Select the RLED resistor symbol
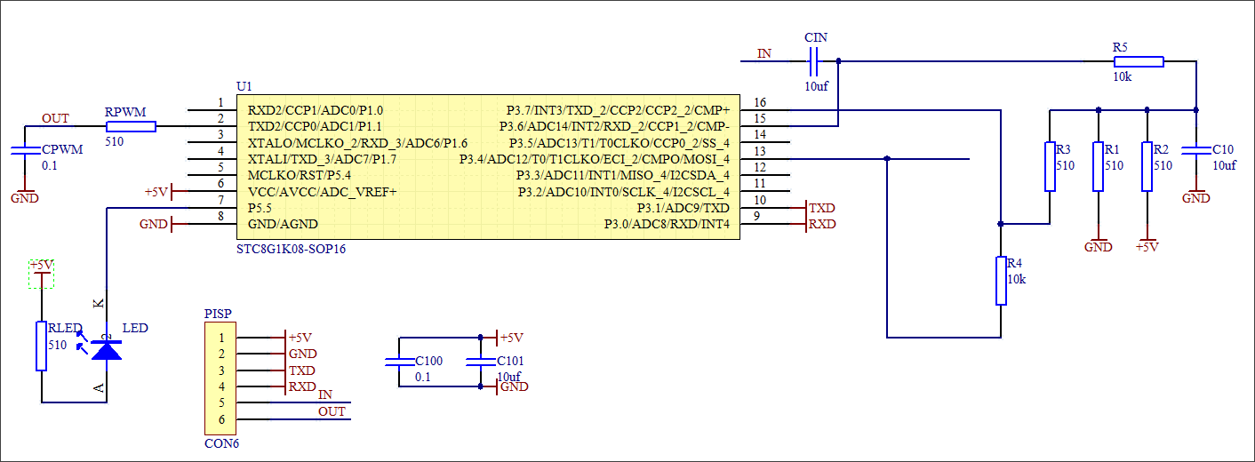Viewport: 1255px width, 462px height. [x=41, y=346]
